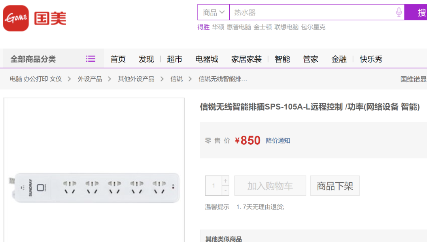427x242 pixels.
Task: Expand chevron after 信锐 breadcrumb
Action: tap(190, 79)
